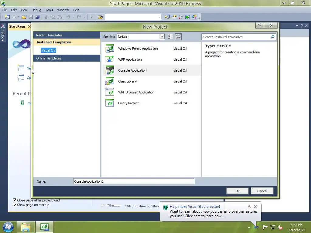Open Windows Explorer from the taskbar
Screen dimensions: 311x233
click(26, 227)
